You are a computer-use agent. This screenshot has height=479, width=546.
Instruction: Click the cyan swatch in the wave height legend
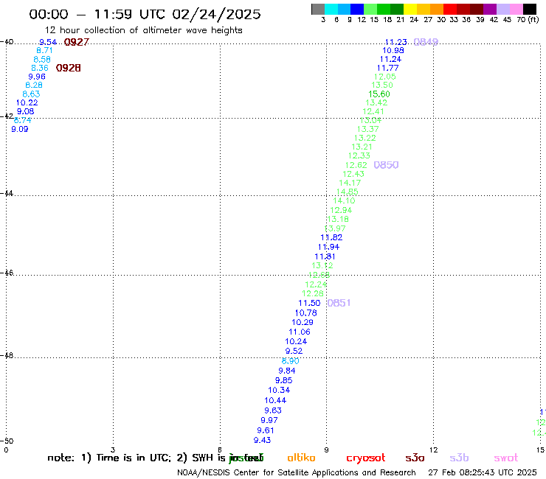point(331,9)
